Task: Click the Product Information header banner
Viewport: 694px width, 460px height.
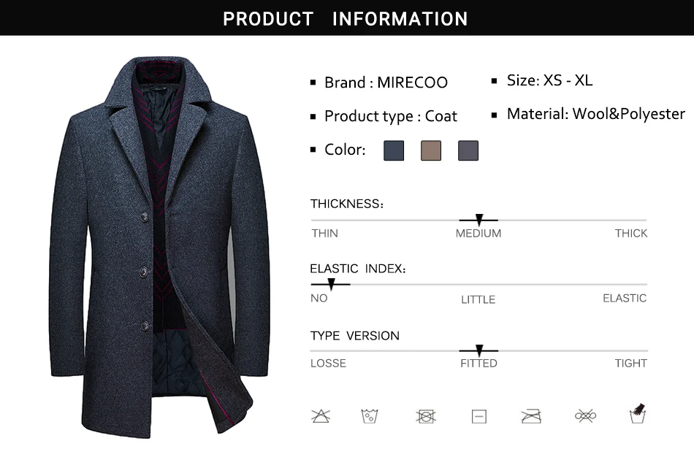Action: coord(347,18)
